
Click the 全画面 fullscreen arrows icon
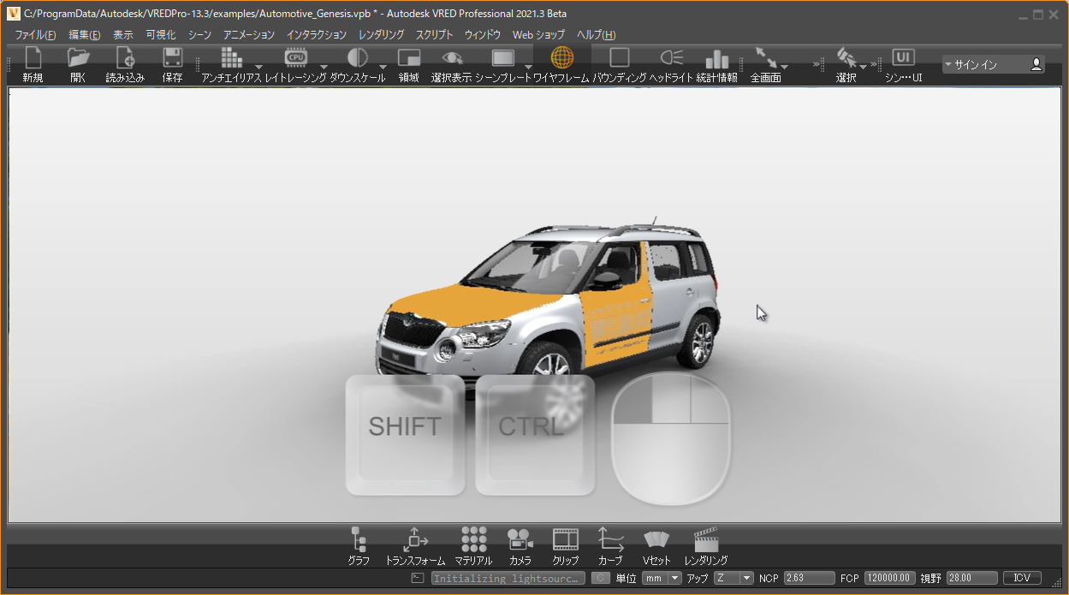pyautogui.click(x=765, y=57)
